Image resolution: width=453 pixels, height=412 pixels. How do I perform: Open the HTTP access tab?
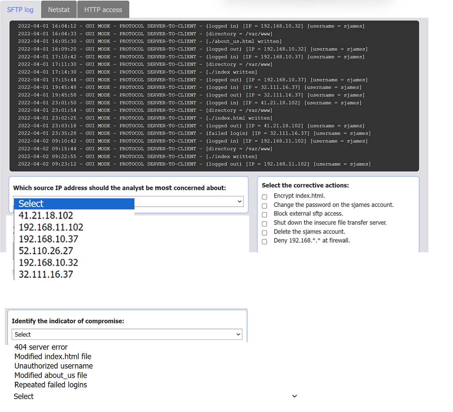tap(103, 10)
